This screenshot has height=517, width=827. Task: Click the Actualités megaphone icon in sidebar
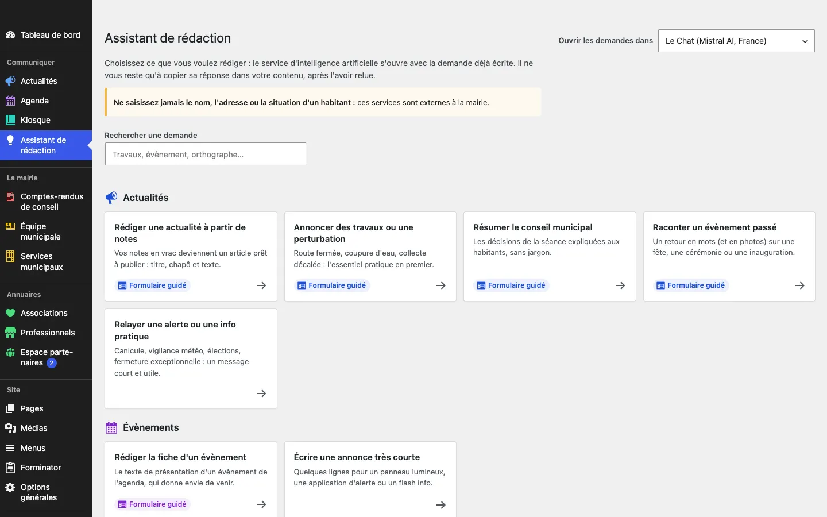point(10,81)
